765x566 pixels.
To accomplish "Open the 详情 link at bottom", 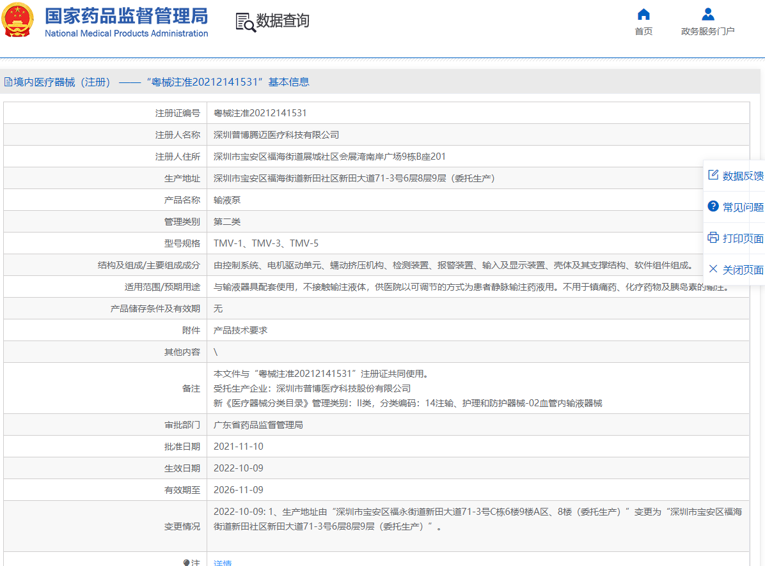I will [223, 563].
